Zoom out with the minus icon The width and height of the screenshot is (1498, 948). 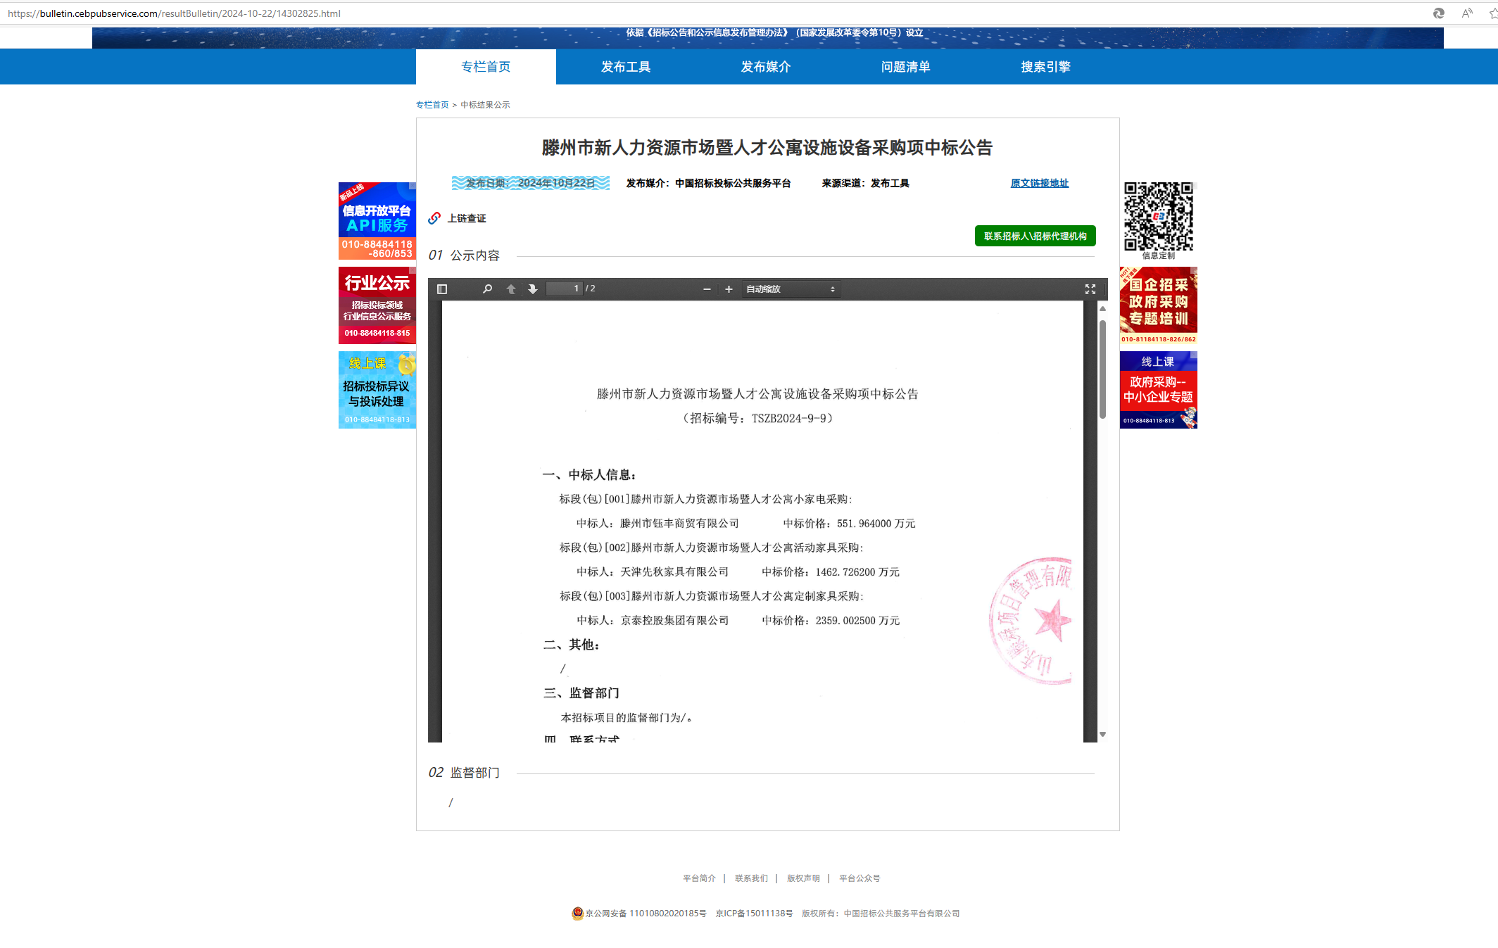pyautogui.click(x=707, y=289)
